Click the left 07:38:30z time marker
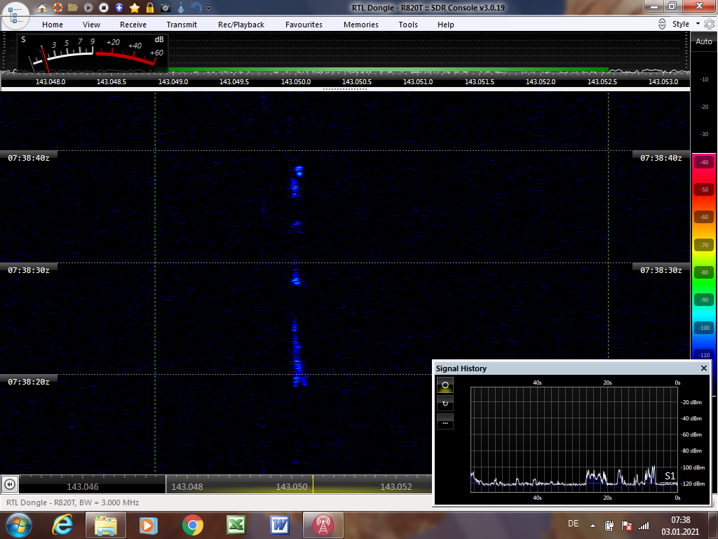Image resolution: width=718 pixels, height=539 pixels. [28, 270]
